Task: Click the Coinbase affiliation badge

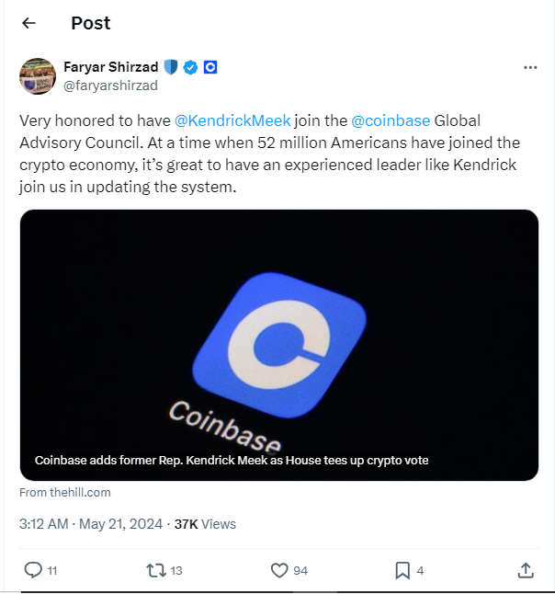Action: pyautogui.click(x=210, y=67)
